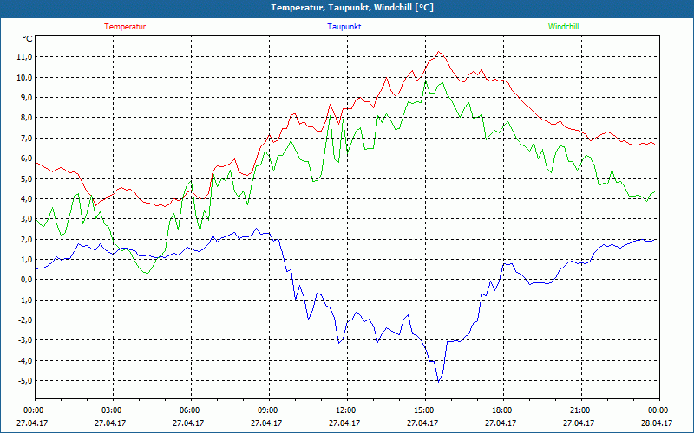Click the 21:00 time axis label
694x433 pixels.
(x=581, y=410)
